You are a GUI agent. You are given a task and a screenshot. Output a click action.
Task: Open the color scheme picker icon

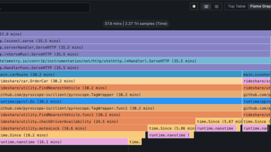194,6
